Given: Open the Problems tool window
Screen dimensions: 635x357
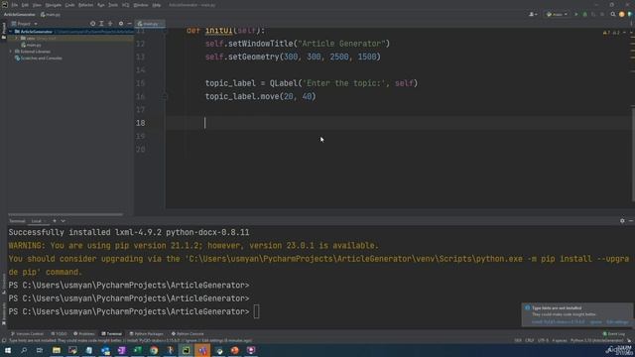Looking at the screenshot, I should click(84, 334).
